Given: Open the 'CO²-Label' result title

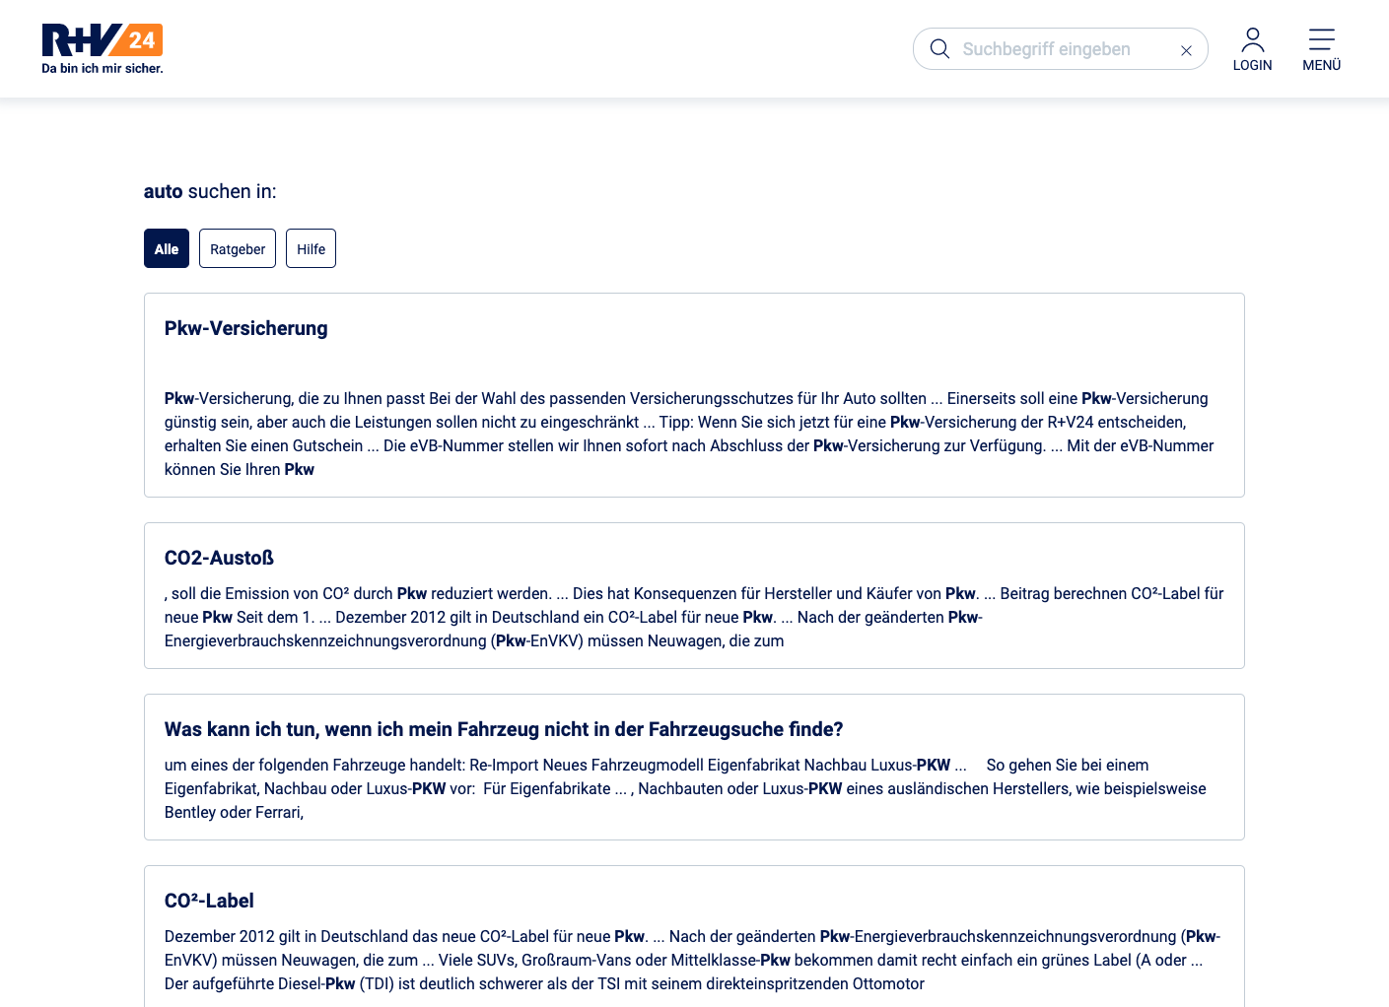Looking at the screenshot, I should pos(209,901).
